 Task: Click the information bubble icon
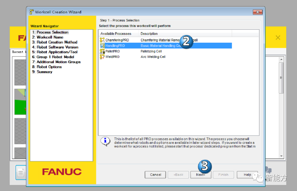point(105,141)
